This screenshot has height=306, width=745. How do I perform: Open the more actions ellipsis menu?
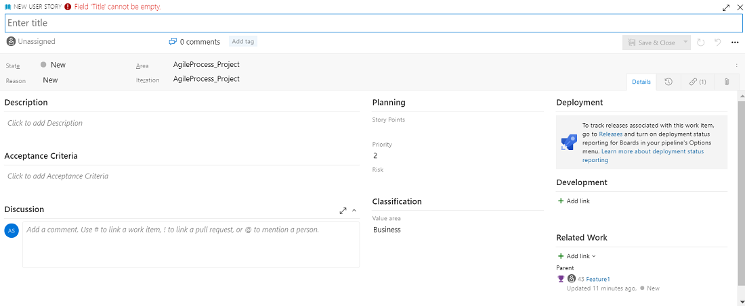tap(735, 43)
